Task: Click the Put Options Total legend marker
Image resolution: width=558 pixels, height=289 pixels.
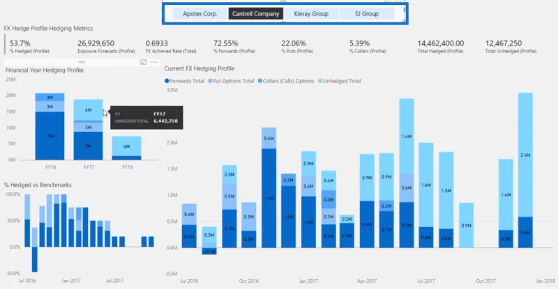Action: click(210, 81)
